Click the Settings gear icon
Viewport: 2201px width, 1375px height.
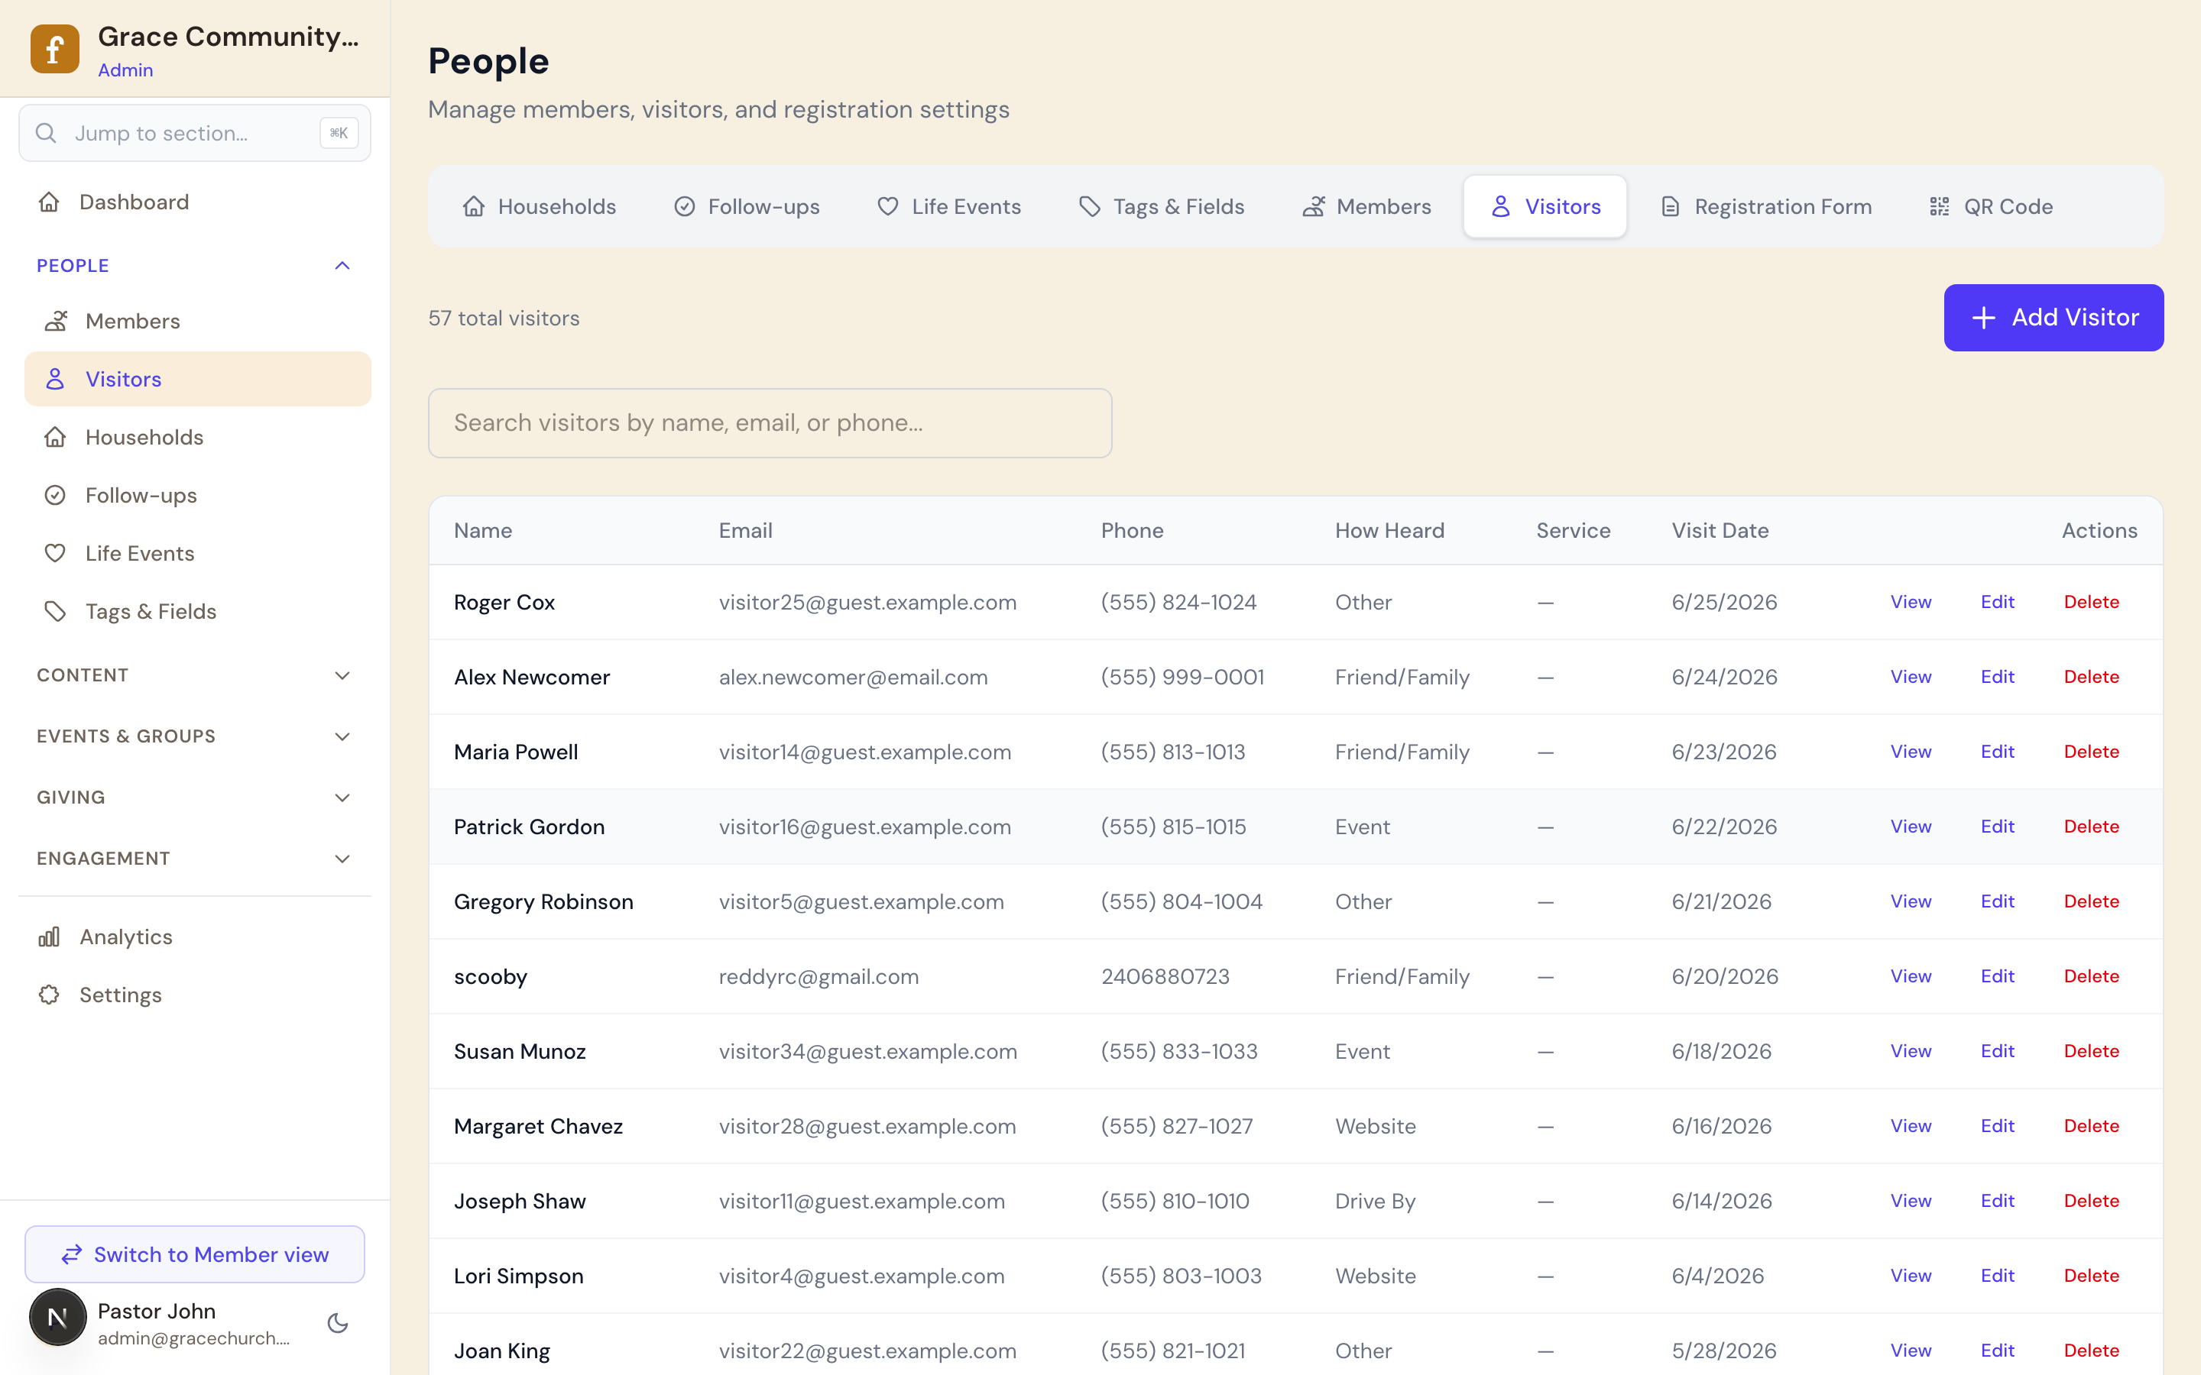(49, 995)
